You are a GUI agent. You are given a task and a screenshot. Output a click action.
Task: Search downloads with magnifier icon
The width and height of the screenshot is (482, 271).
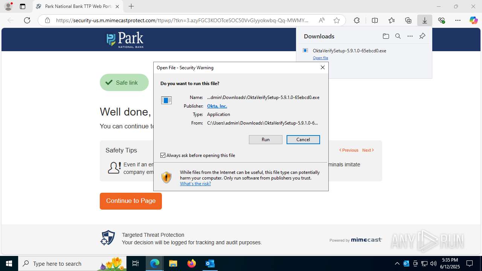[x=398, y=36]
